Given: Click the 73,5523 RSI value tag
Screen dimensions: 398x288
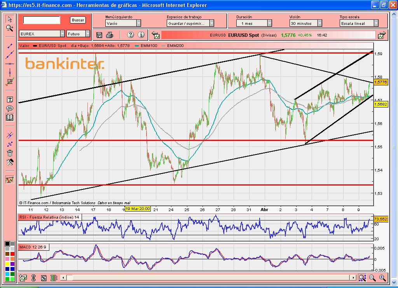Looking at the screenshot, I should pyautogui.click(x=381, y=219).
